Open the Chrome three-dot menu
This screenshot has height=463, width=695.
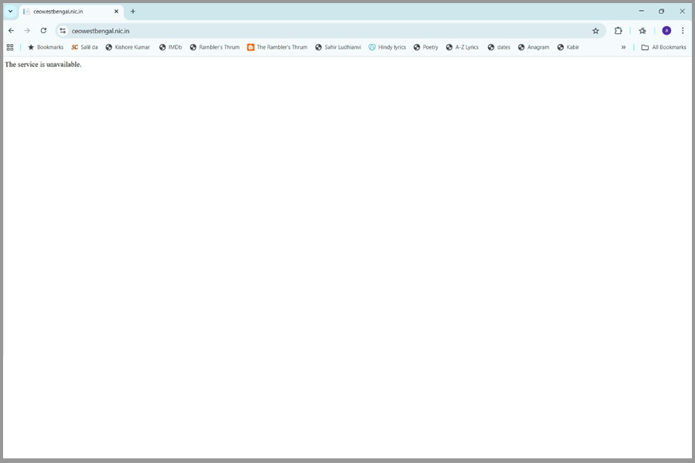point(683,31)
